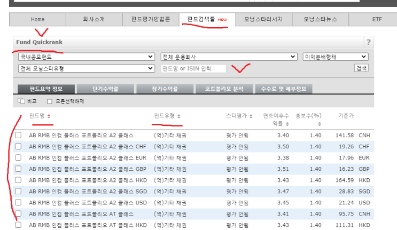Sort by 스타평가 using its sort arrows
This screenshot has height=230, width=397.
[251, 116]
